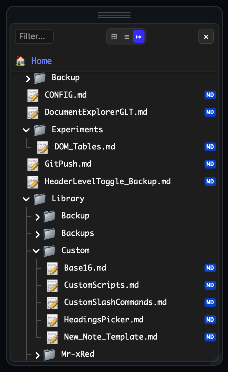Click the house icon beside Home
This screenshot has height=372, width=228.
(21, 61)
